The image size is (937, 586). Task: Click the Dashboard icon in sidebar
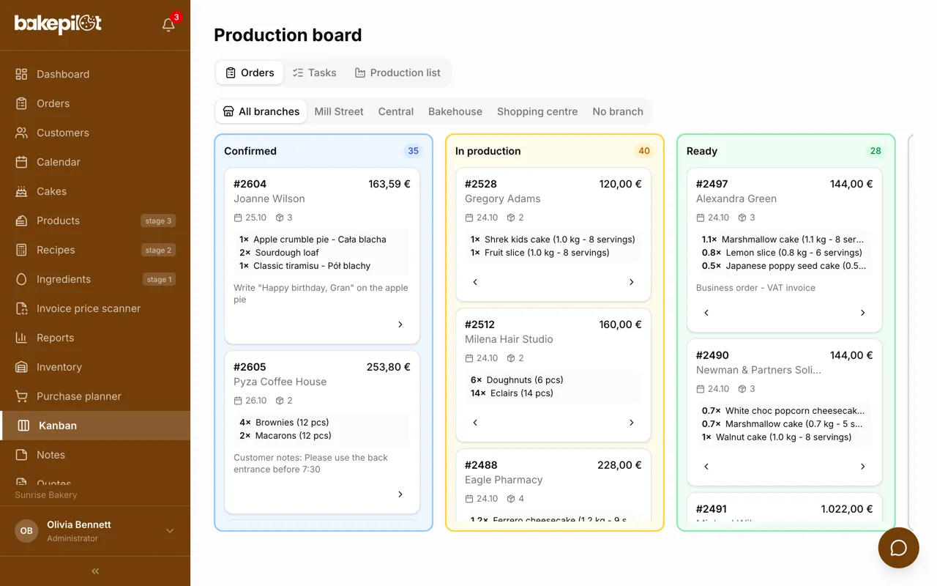pyautogui.click(x=22, y=74)
